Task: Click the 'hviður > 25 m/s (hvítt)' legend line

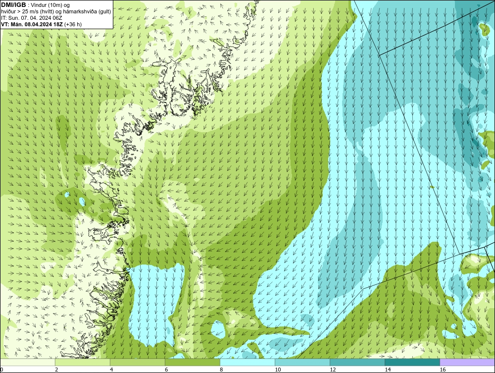Action: [x=56, y=12]
